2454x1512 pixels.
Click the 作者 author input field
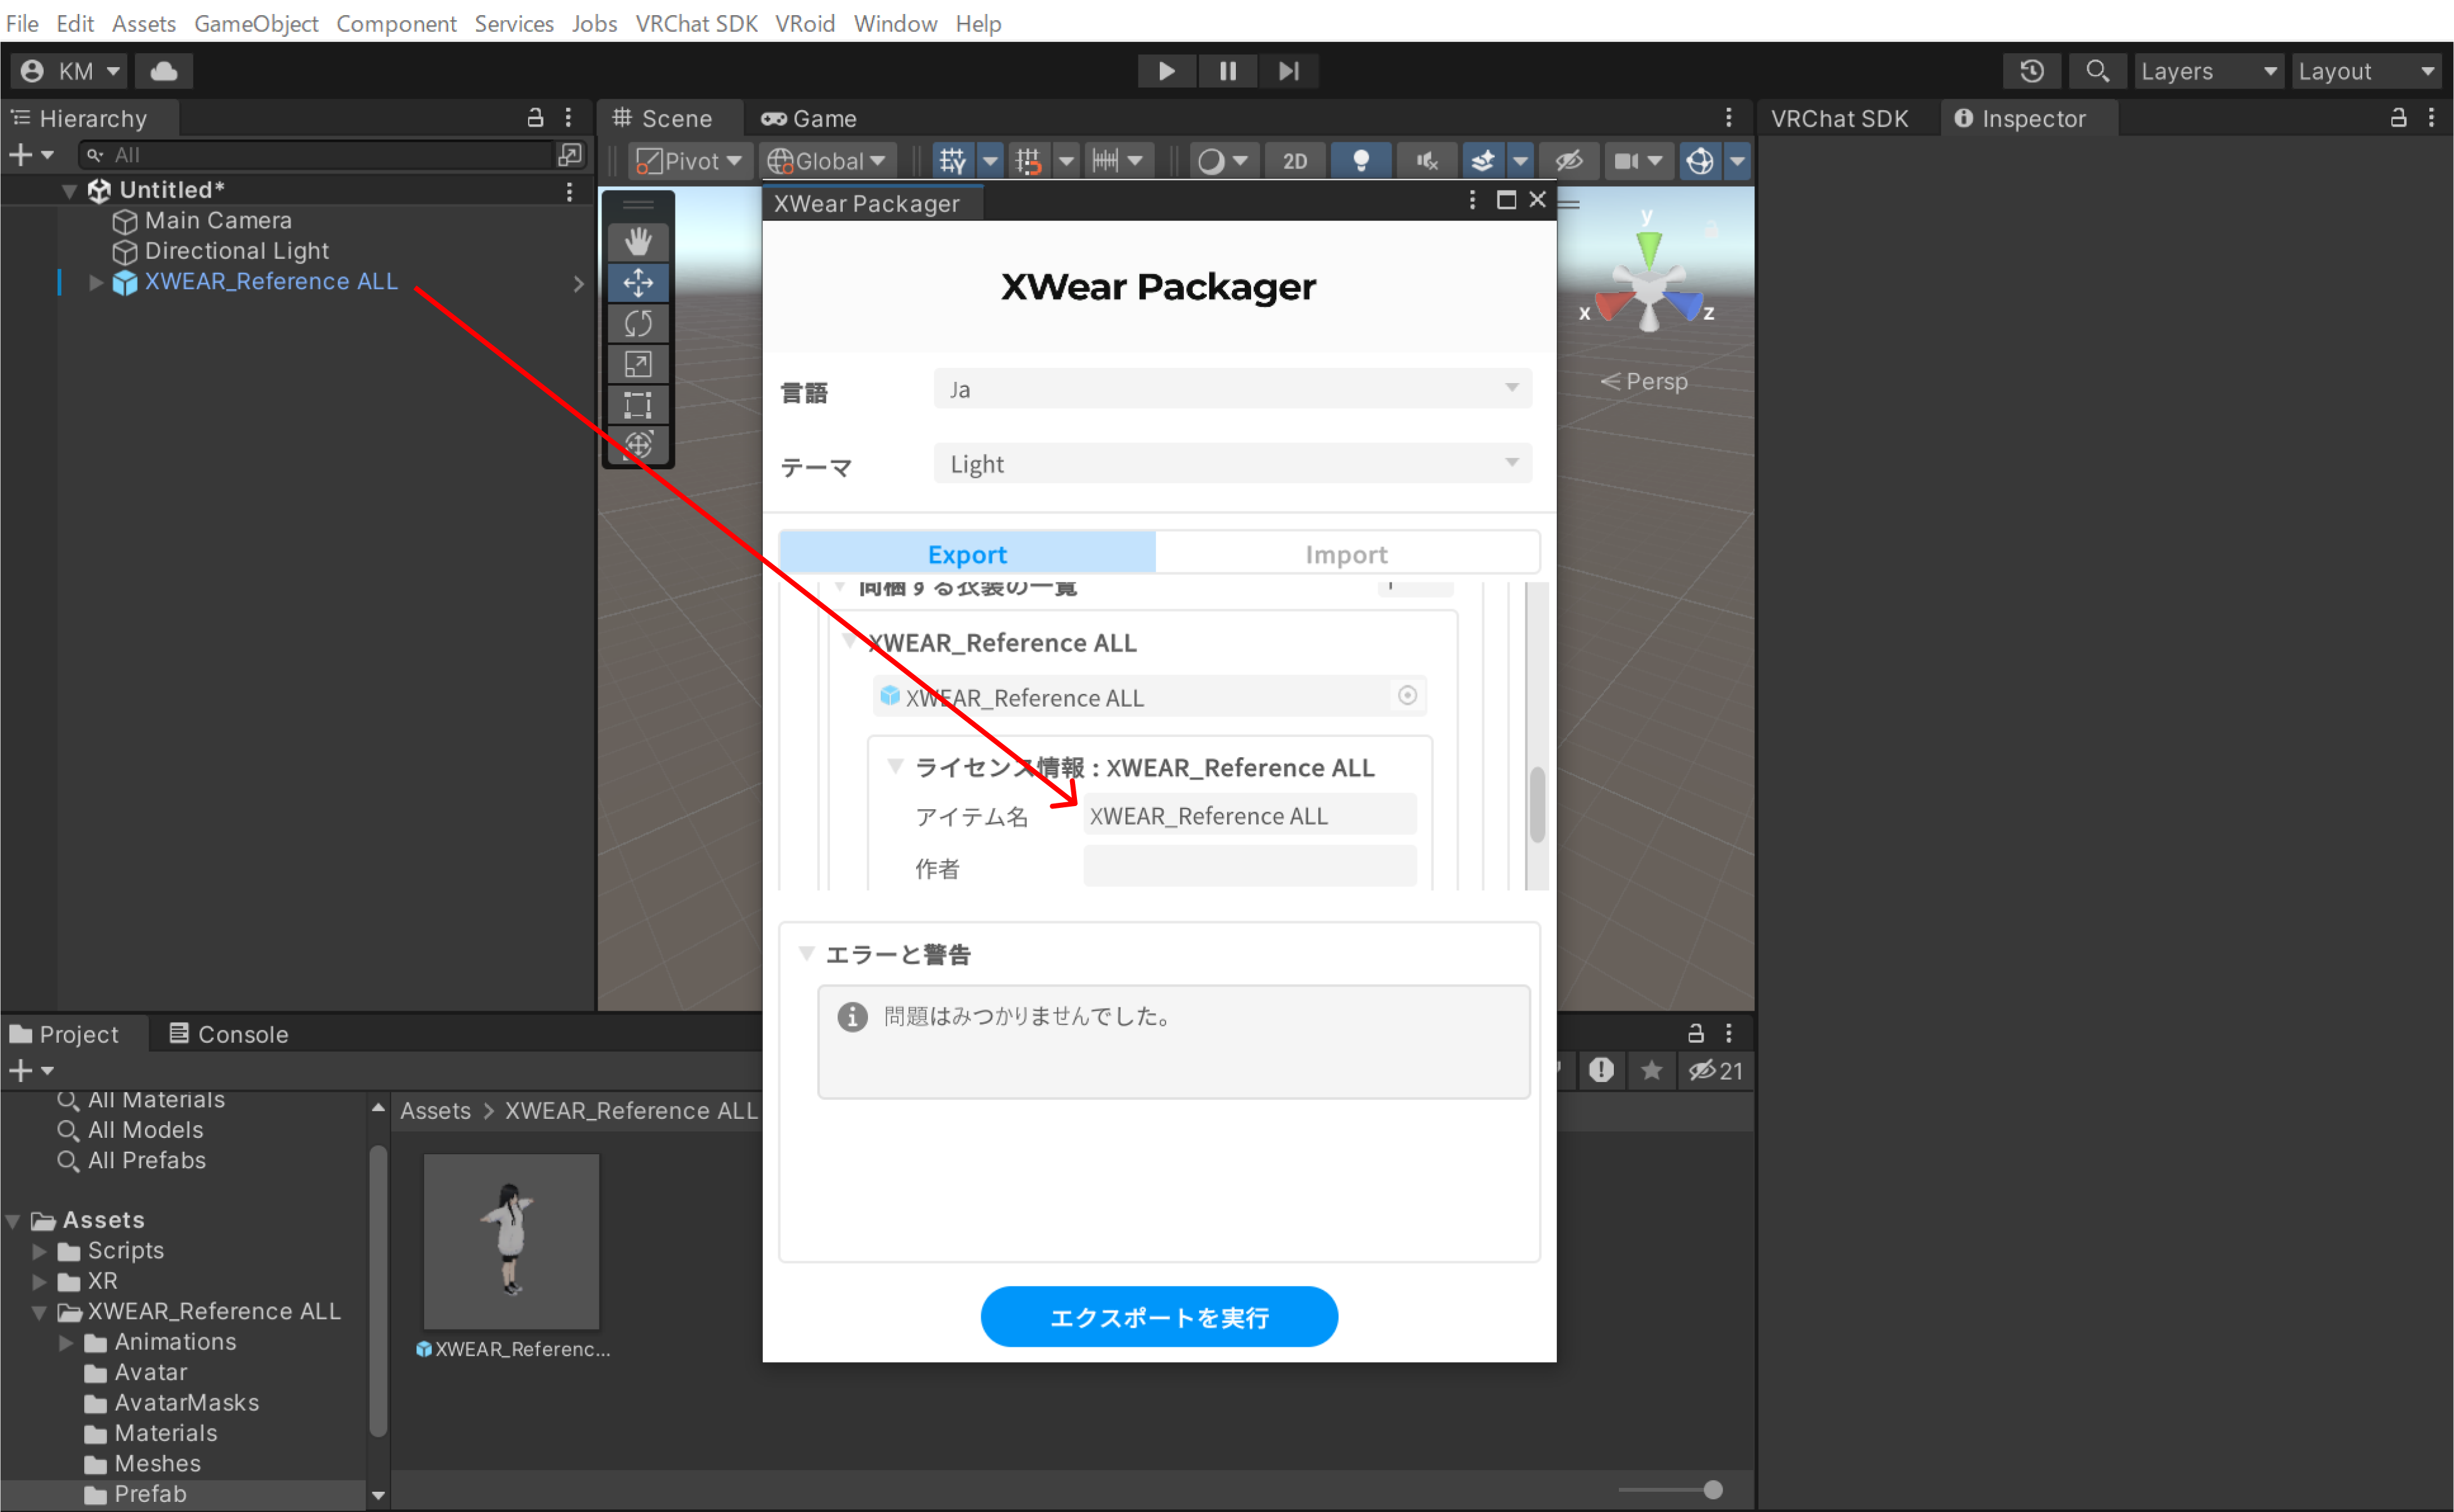[x=1250, y=866]
